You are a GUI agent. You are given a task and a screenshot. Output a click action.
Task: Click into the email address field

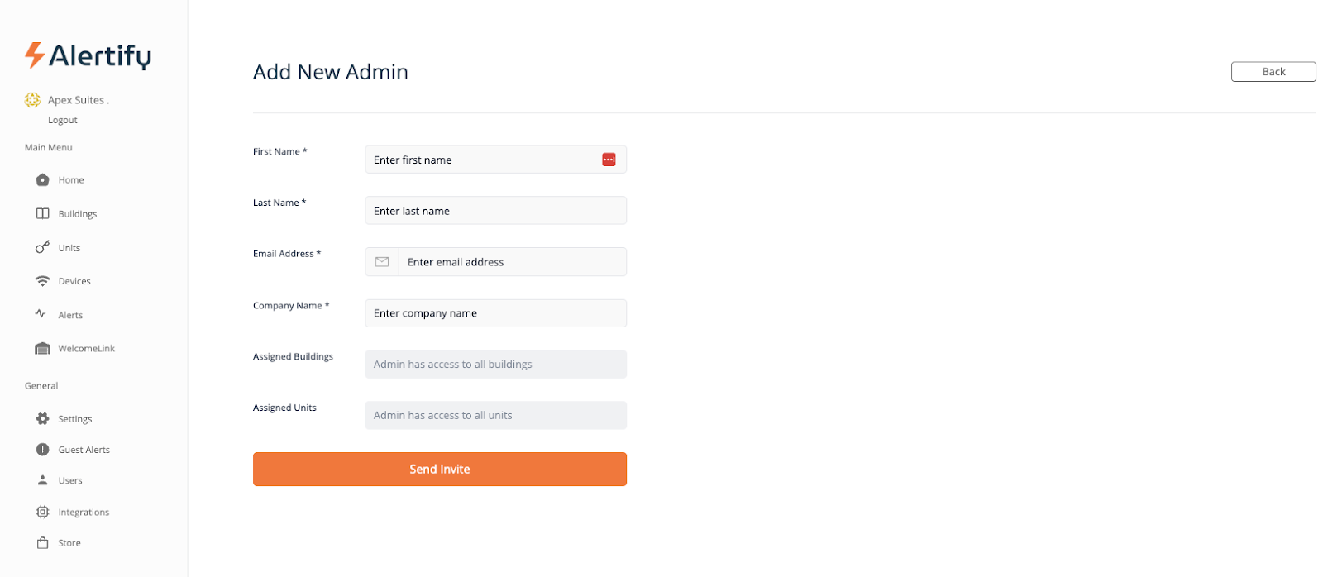coord(512,262)
